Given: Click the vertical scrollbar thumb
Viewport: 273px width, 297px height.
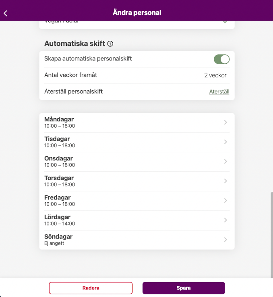Looking at the screenshot, I should 271,234.
